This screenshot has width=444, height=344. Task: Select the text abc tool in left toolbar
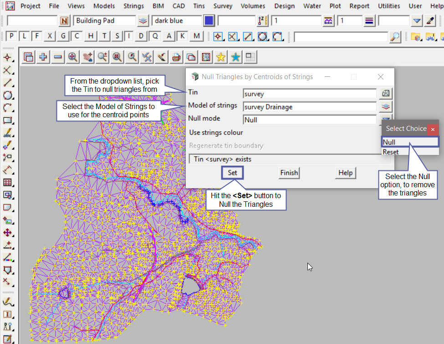tap(7, 134)
